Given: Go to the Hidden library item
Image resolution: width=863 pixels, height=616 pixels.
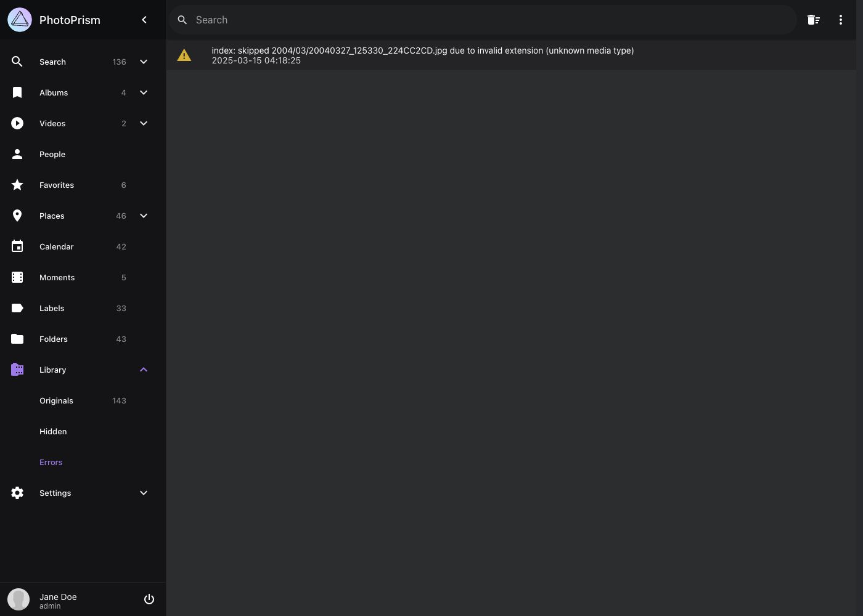Looking at the screenshot, I should pyautogui.click(x=53, y=431).
